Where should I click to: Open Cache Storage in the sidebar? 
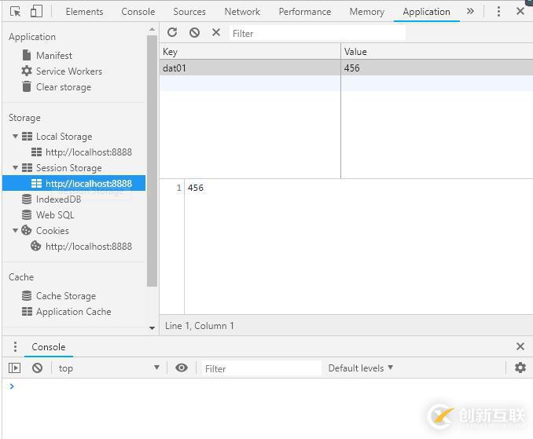click(x=65, y=296)
